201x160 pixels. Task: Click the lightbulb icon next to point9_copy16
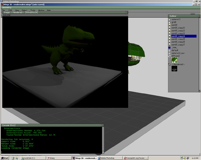tap(169, 42)
